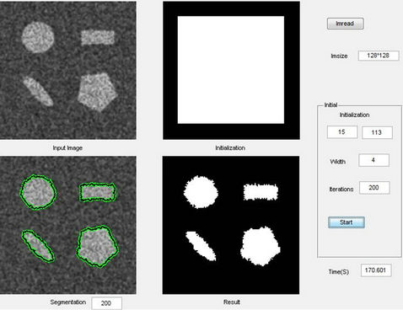
Task: Click the Imread button
Action: [345, 24]
